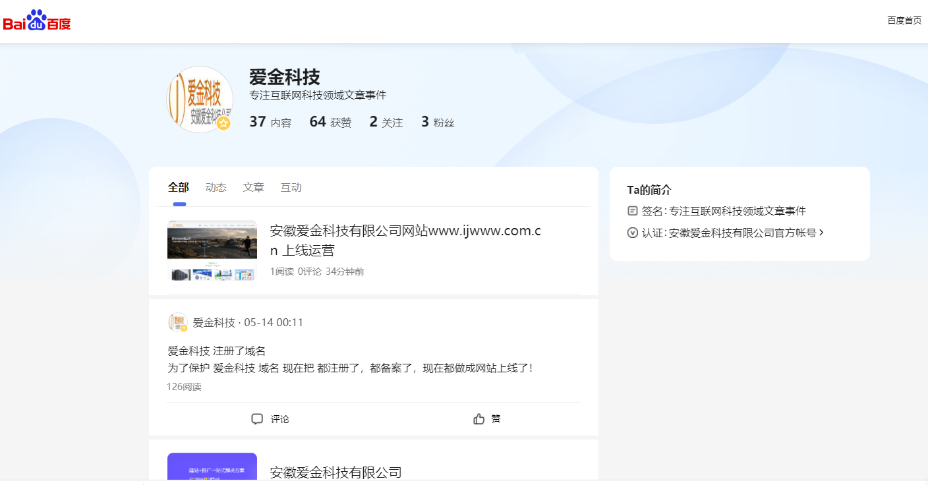The width and height of the screenshot is (928, 485).
Task: Click the Baidu logo
Action: coord(37,21)
